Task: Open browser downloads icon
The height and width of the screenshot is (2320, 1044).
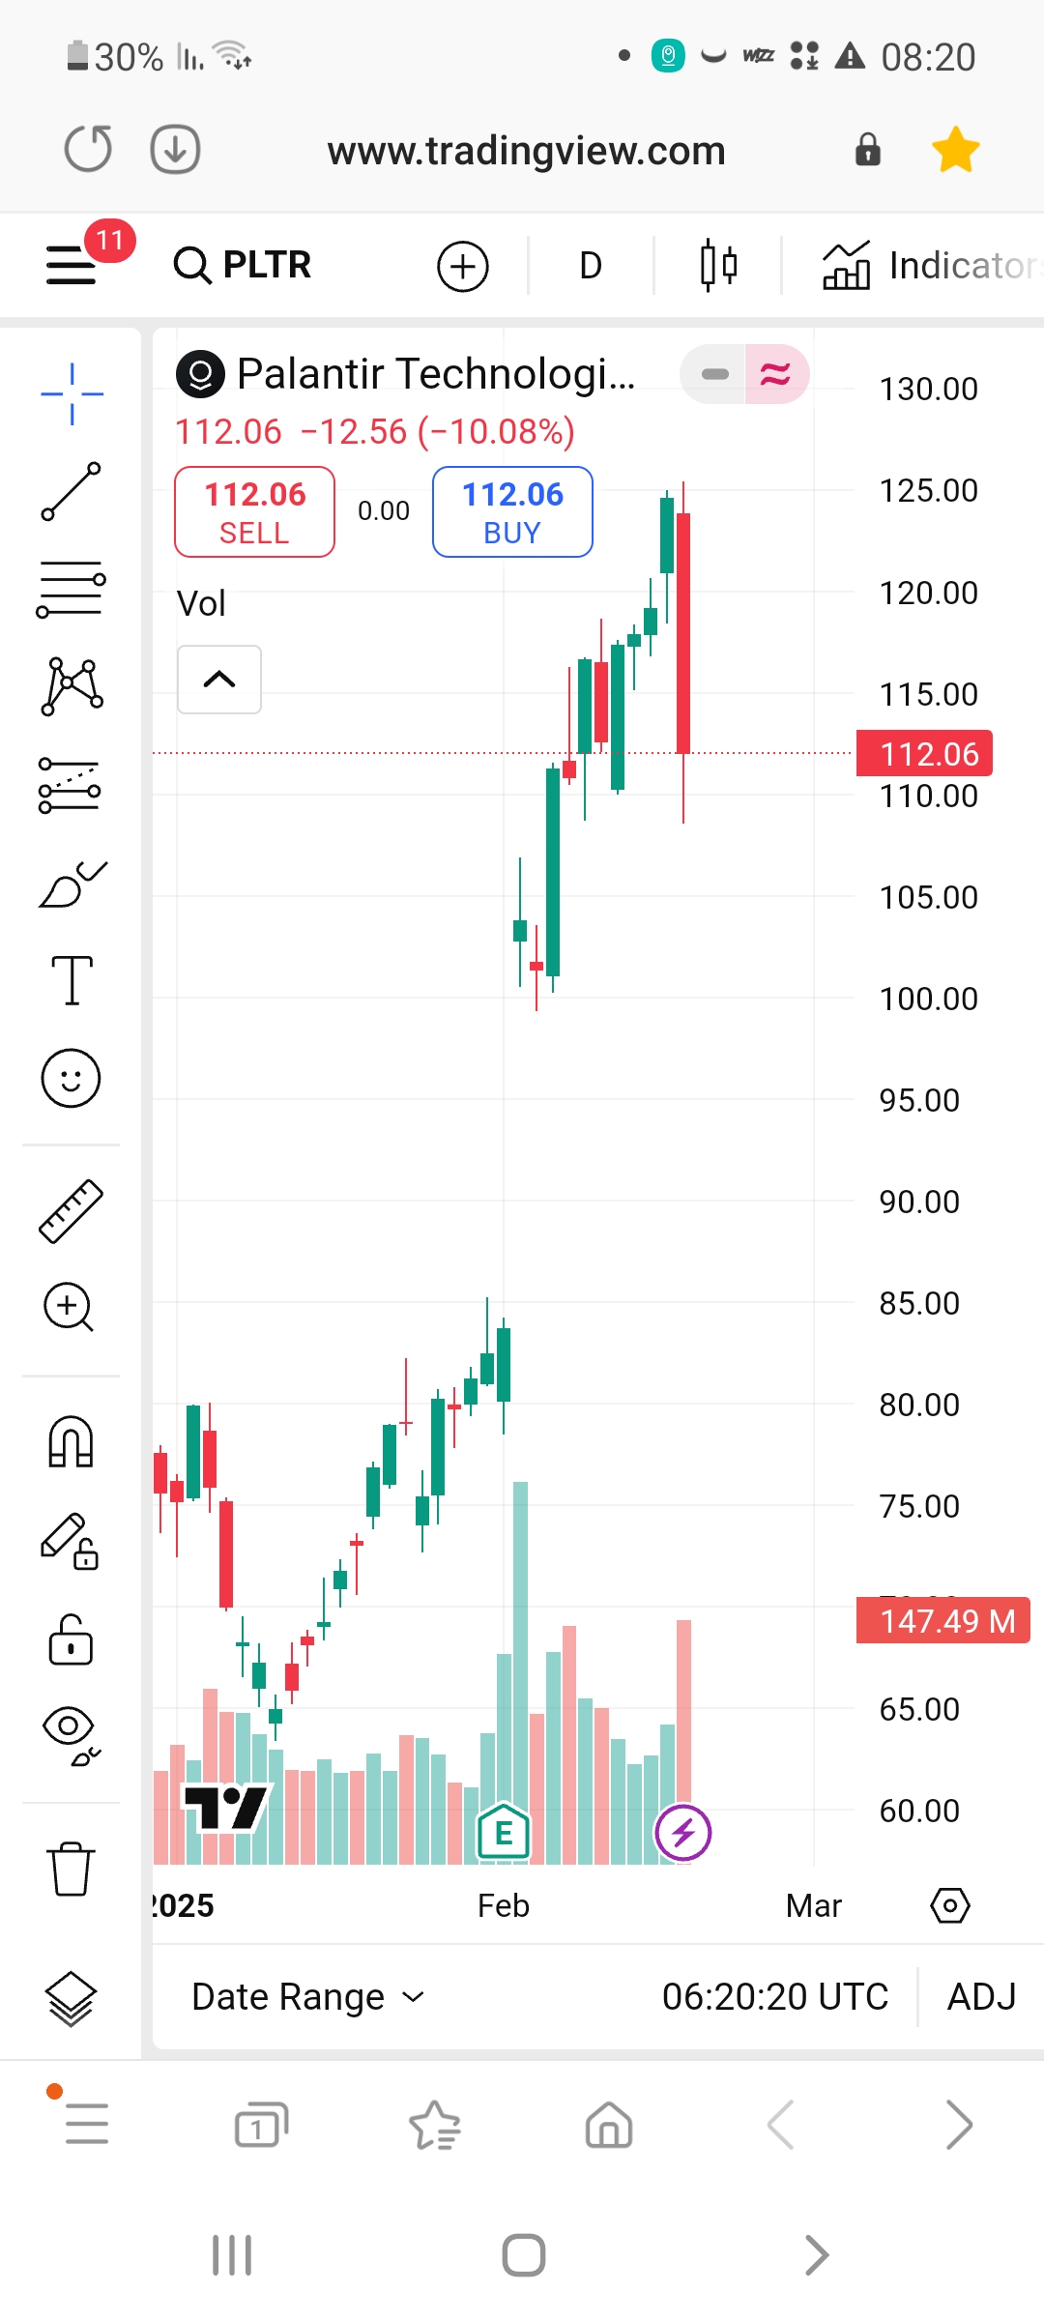Action: pos(175,149)
